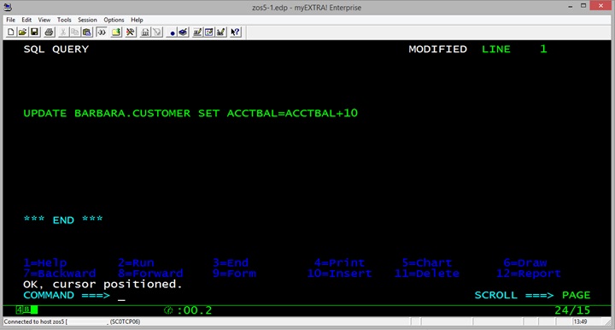Click the 1=Help function key label
The height and width of the screenshot is (330, 615).
[44, 262]
